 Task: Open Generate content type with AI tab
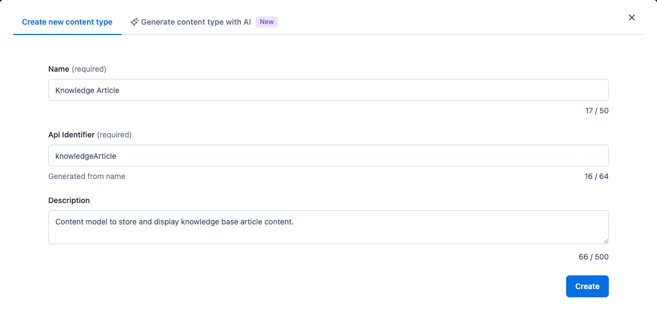tap(204, 22)
